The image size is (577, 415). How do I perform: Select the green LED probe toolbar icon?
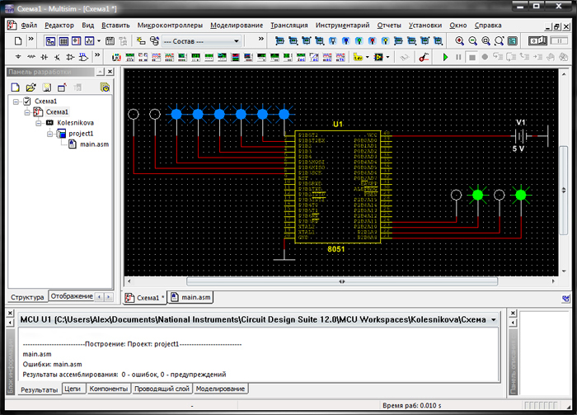[359, 41]
